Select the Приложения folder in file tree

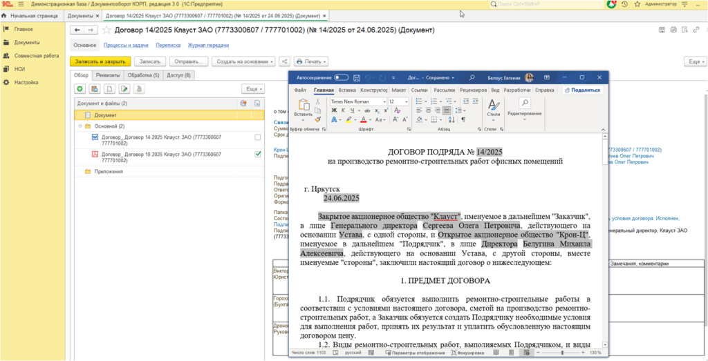click(x=109, y=172)
